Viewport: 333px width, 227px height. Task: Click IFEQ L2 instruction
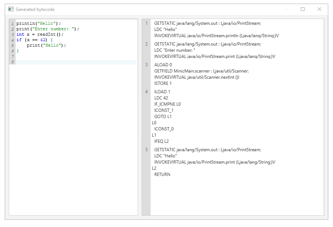pyautogui.click(x=161, y=141)
